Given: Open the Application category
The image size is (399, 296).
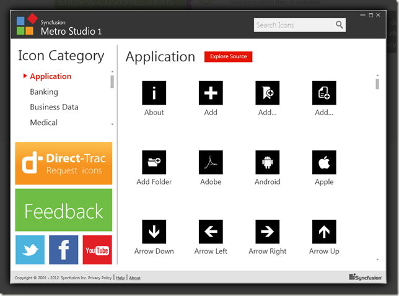Looking at the screenshot, I should coord(50,76).
